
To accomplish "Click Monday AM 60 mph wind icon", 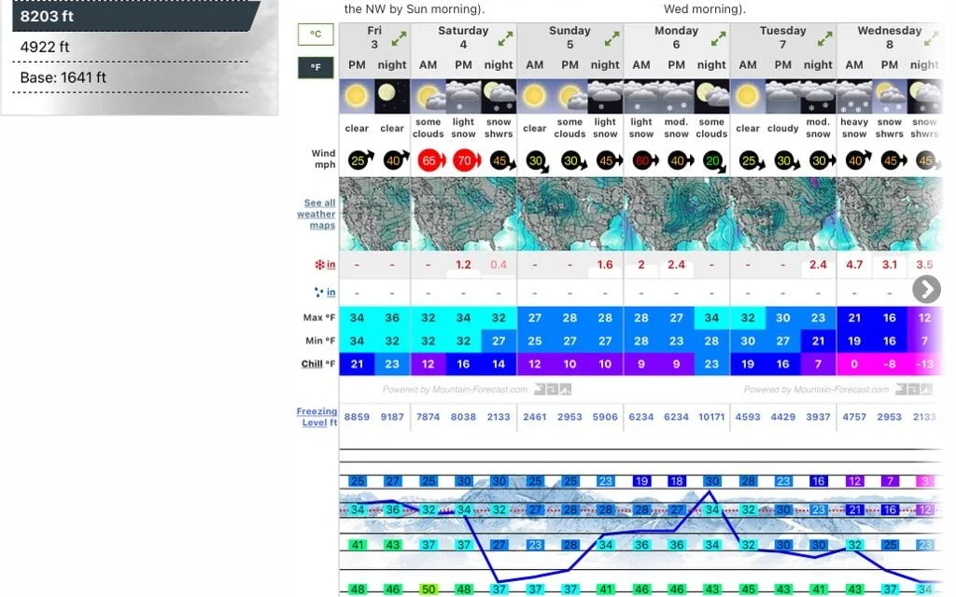I will coord(644,160).
